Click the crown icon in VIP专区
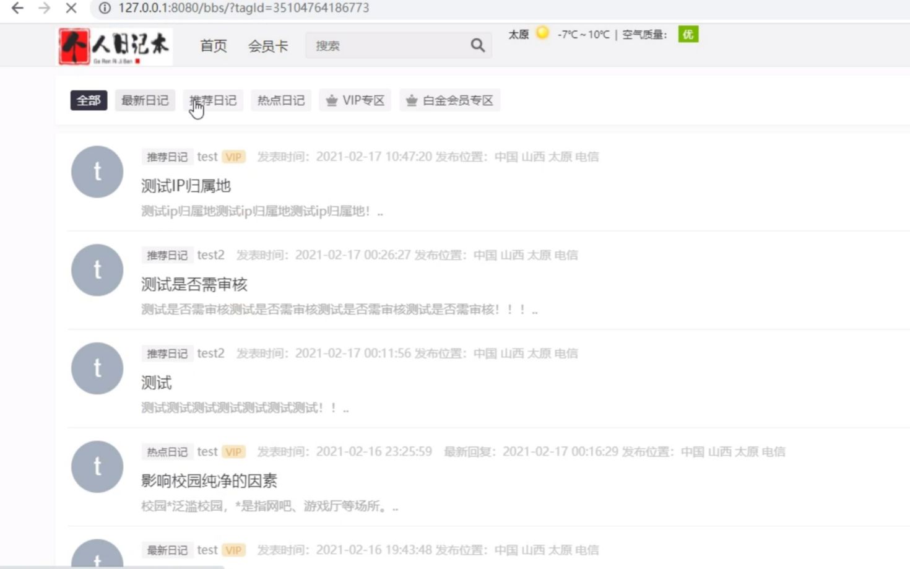The image size is (910, 569). 332,100
